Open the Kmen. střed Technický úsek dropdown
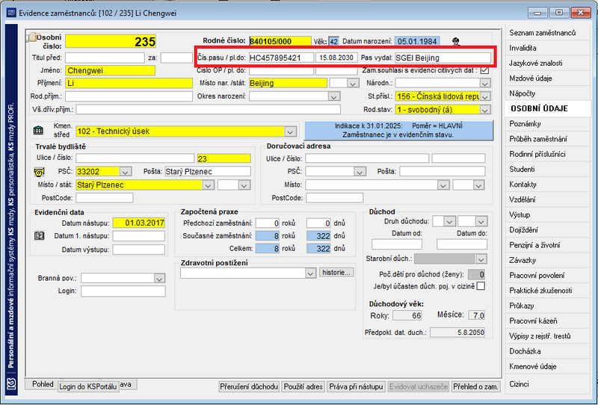The height and width of the screenshot is (405, 598). 290,132
